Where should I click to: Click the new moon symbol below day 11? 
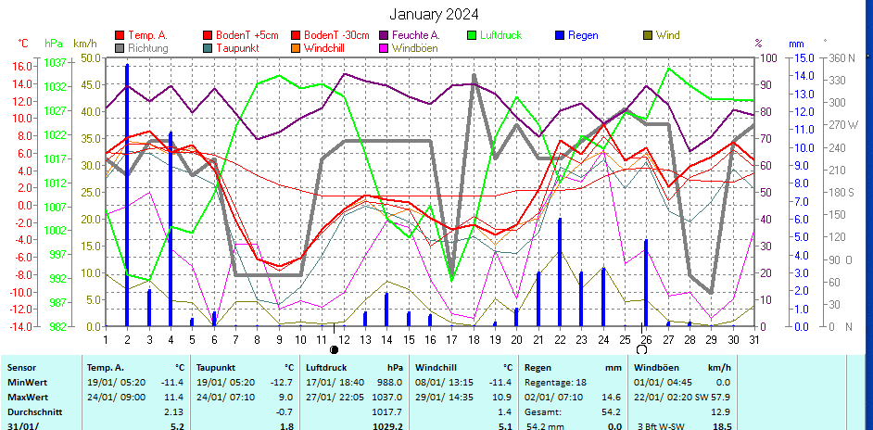(334, 349)
